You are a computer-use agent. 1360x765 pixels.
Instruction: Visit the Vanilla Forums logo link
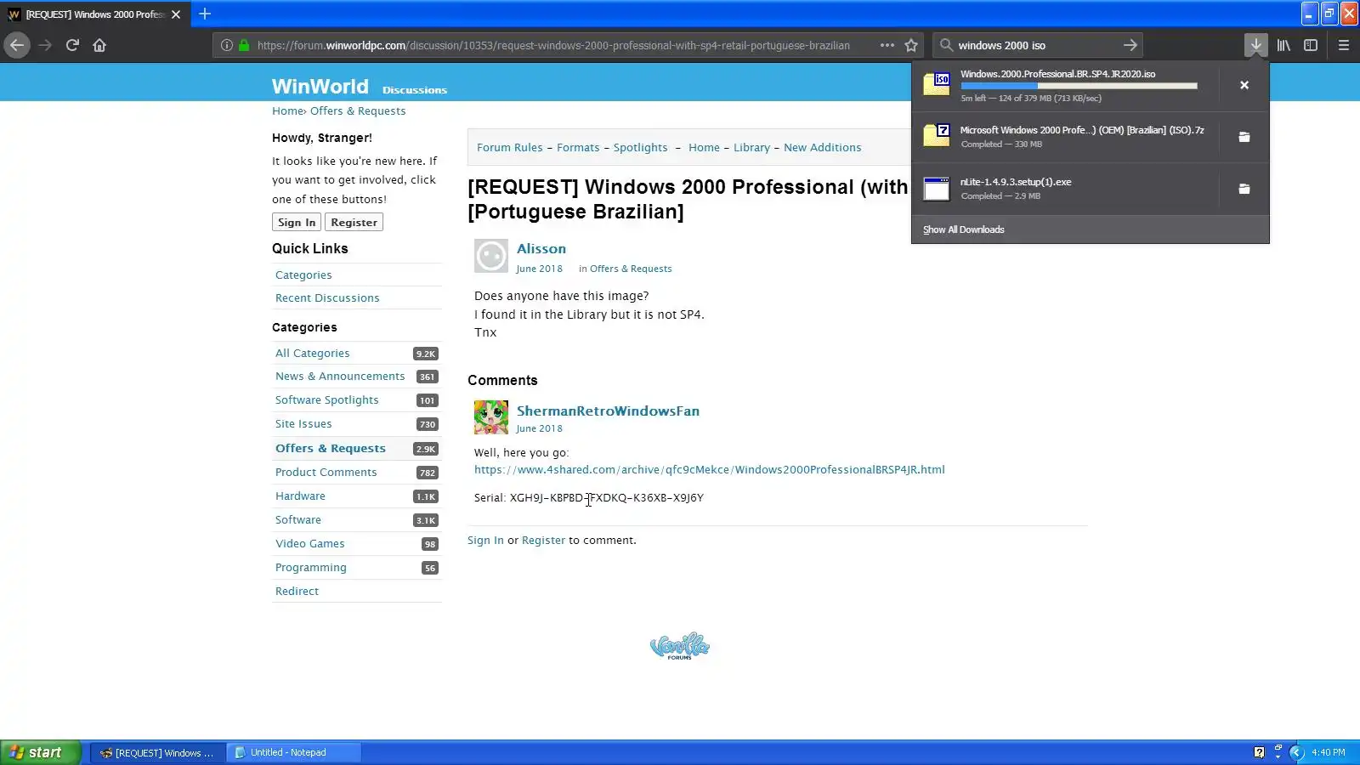point(679,646)
